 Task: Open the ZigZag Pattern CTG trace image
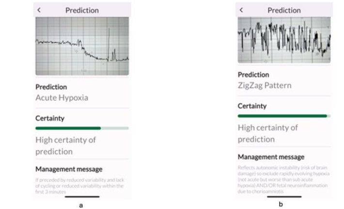point(284,41)
